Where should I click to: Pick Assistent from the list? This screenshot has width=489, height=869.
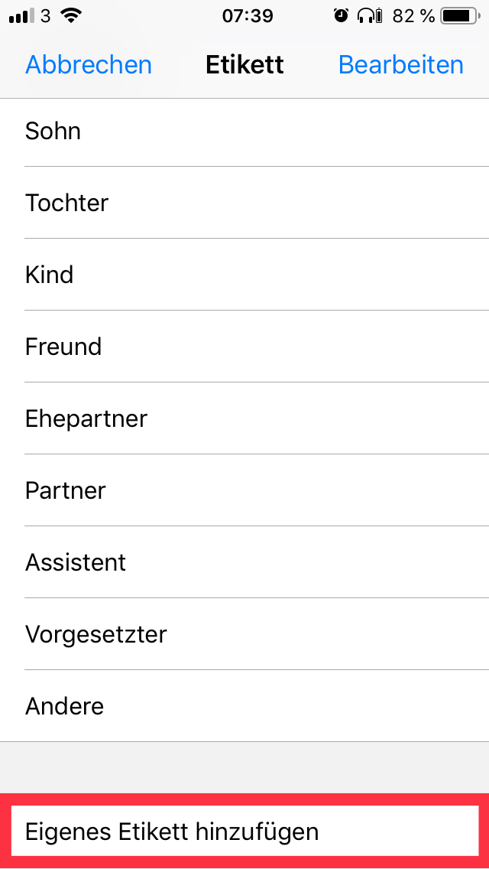244,562
